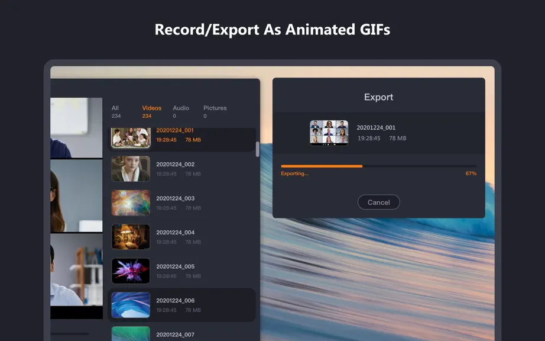Open thumbnail of 20201224_004
The width and height of the screenshot is (545, 341).
click(x=131, y=237)
